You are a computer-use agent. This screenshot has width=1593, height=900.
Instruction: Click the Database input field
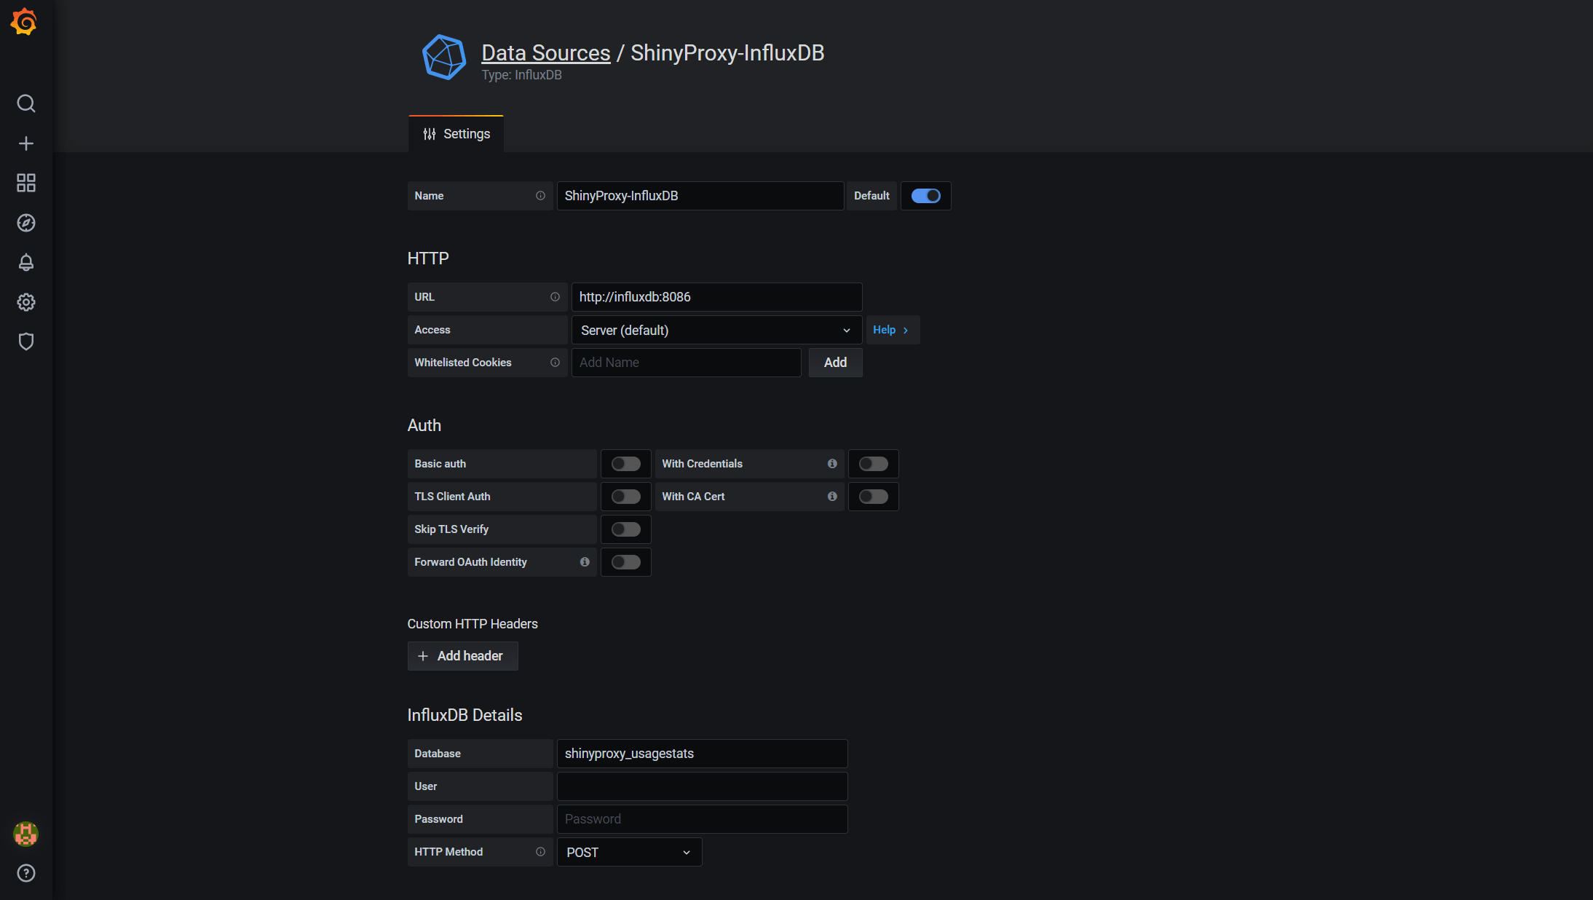click(702, 754)
